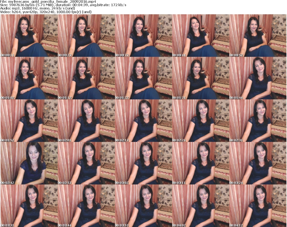Image resolution: width=287 pixels, height=227 pixels.
Task: Pick the thumbnail stamped 00:03:24
Action: tap(258, 163)
